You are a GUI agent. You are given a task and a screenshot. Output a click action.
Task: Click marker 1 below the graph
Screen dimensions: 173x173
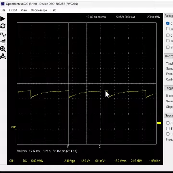coord(68,146)
